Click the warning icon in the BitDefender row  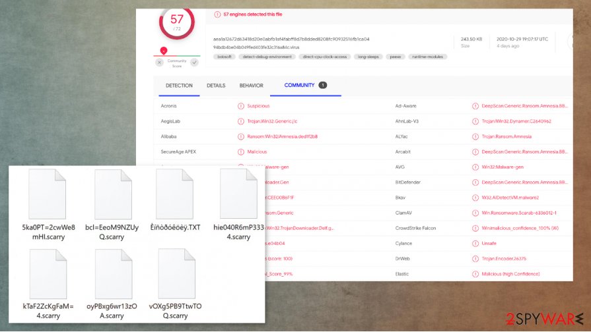pyautogui.click(x=475, y=182)
